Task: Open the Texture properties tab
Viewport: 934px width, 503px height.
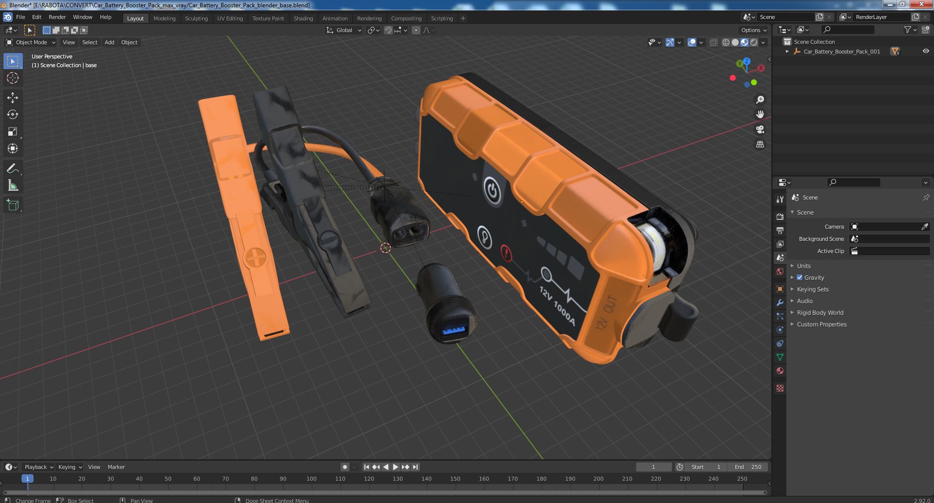Action: [780, 388]
